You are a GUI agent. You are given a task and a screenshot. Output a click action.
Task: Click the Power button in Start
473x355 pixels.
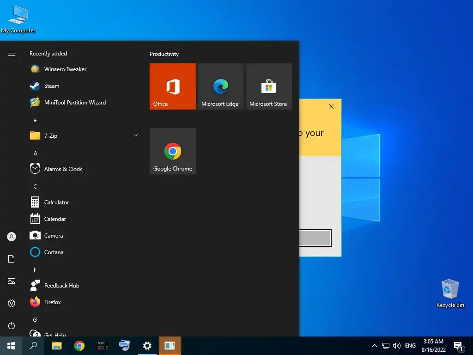pyautogui.click(x=12, y=325)
